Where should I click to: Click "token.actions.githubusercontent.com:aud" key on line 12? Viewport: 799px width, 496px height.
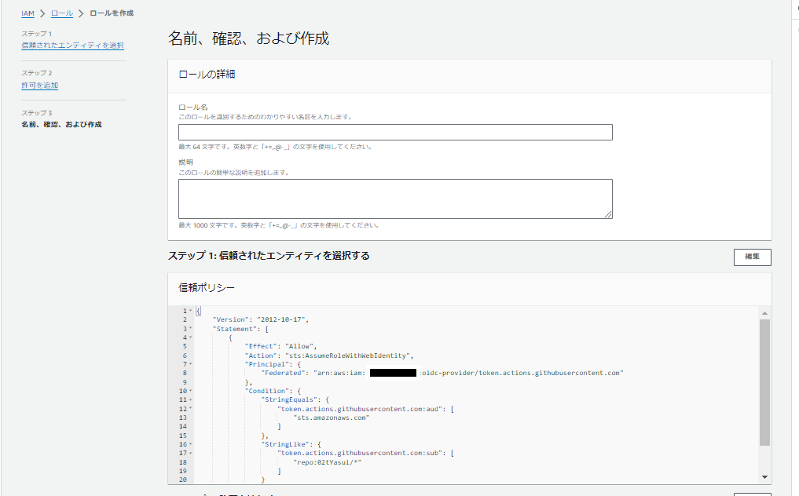(361, 409)
